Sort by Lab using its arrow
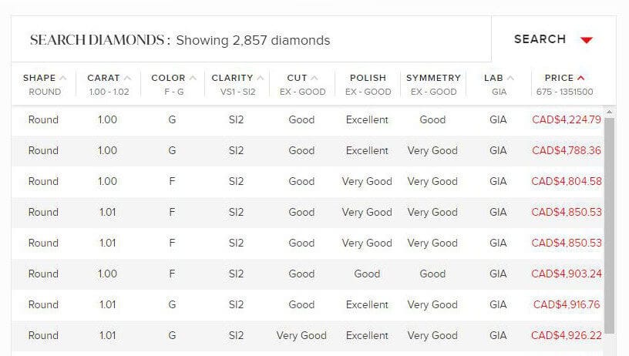 click(510, 78)
